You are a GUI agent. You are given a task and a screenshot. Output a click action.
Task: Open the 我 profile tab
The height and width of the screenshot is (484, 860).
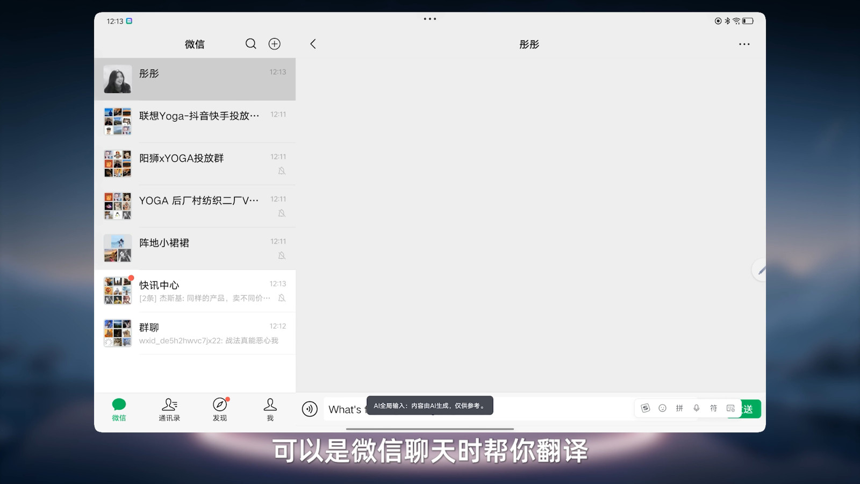[x=270, y=410]
